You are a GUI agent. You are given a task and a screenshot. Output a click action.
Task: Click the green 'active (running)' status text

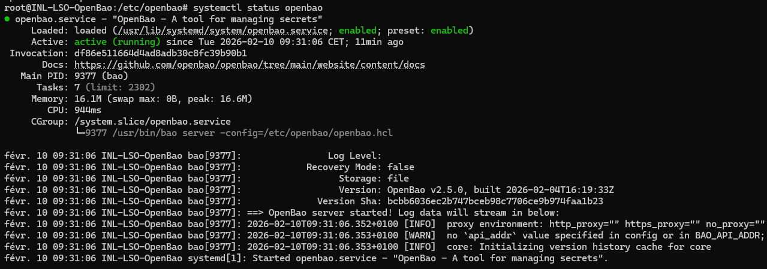coord(117,42)
